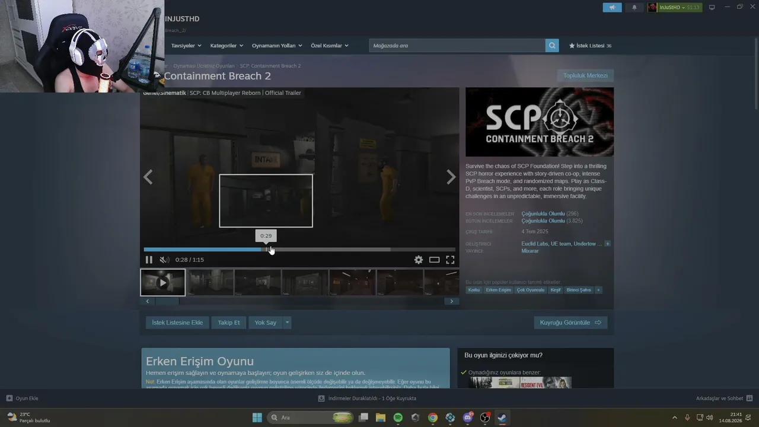Open the Yok Say dropdown arrow
759x427 pixels.
(x=288, y=323)
